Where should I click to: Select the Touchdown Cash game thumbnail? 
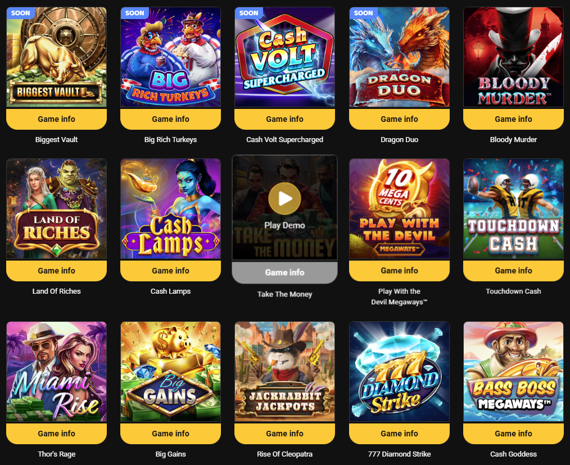(x=513, y=208)
